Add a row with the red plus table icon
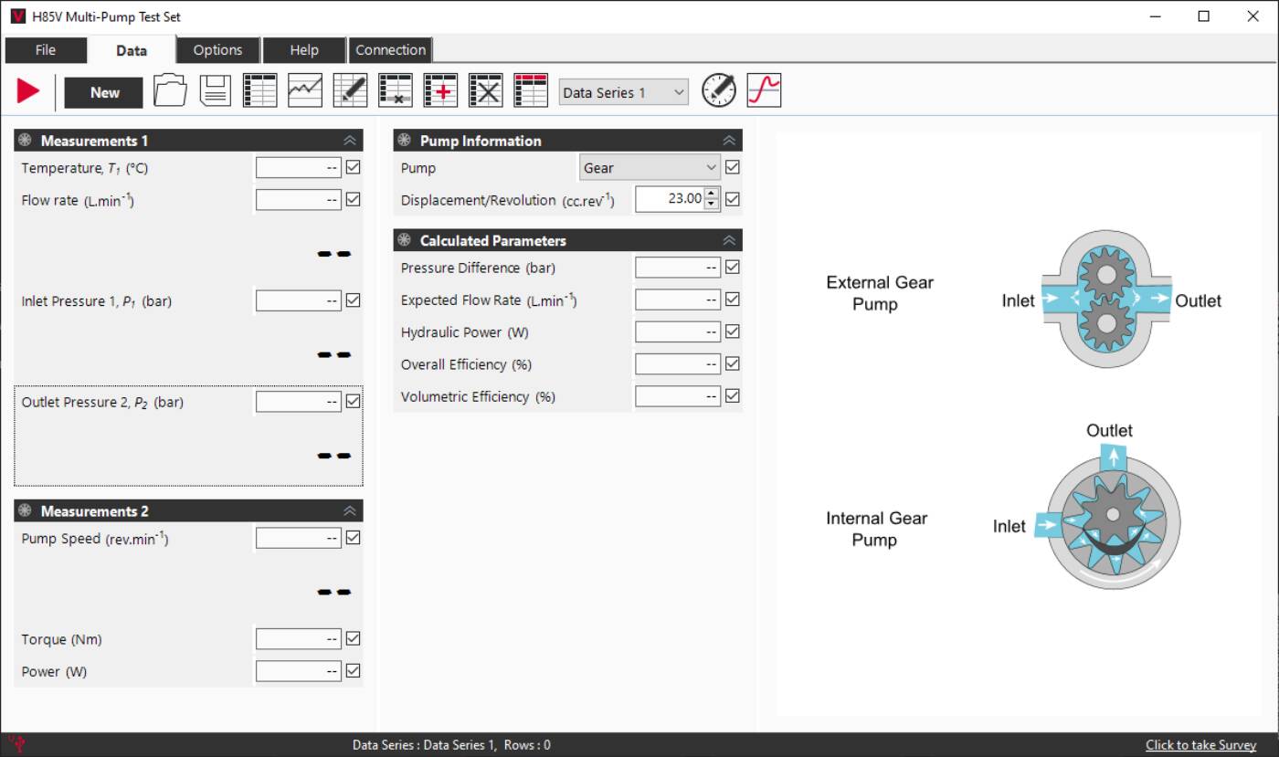Image resolution: width=1279 pixels, height=757 pixels. coord(440,90)
